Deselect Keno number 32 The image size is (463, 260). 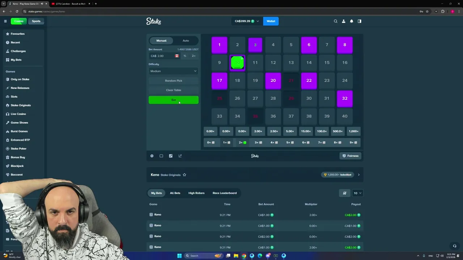point(345,98)
